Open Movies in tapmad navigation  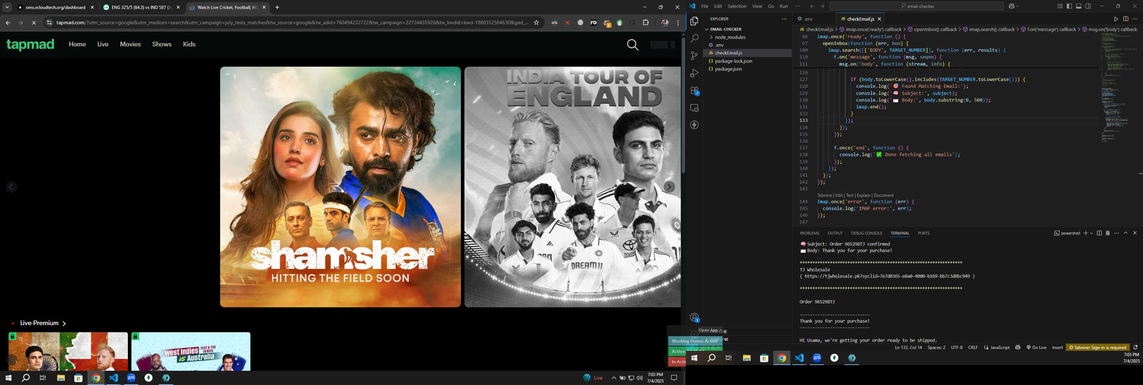pyautogui.click(x=130, y=44)
